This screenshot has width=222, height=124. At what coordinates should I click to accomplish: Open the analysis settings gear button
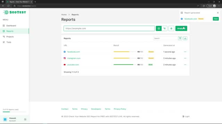tap(171, 28)
